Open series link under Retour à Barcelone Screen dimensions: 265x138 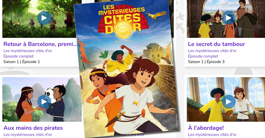coord(28,51)
